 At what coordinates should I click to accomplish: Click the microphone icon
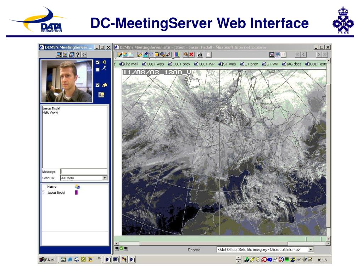click(104, 68)
